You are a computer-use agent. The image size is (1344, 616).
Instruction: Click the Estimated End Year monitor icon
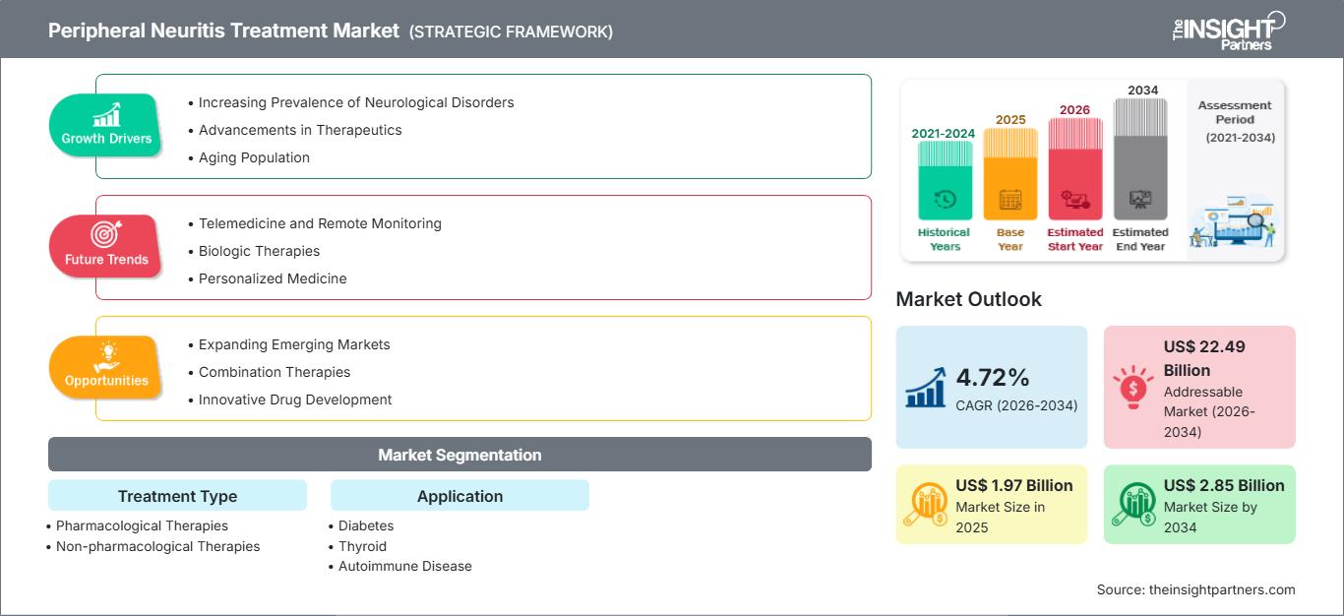point(1140,200)
